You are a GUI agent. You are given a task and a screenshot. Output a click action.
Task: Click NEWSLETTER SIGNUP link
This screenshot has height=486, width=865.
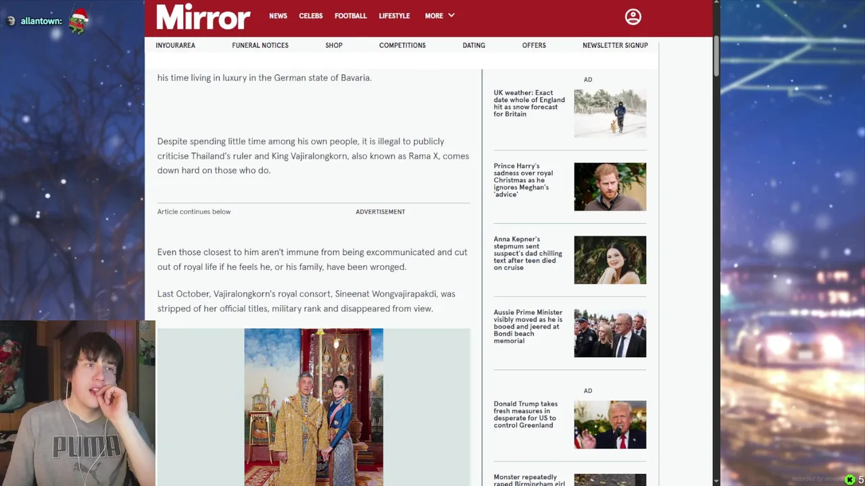[615, 45]
